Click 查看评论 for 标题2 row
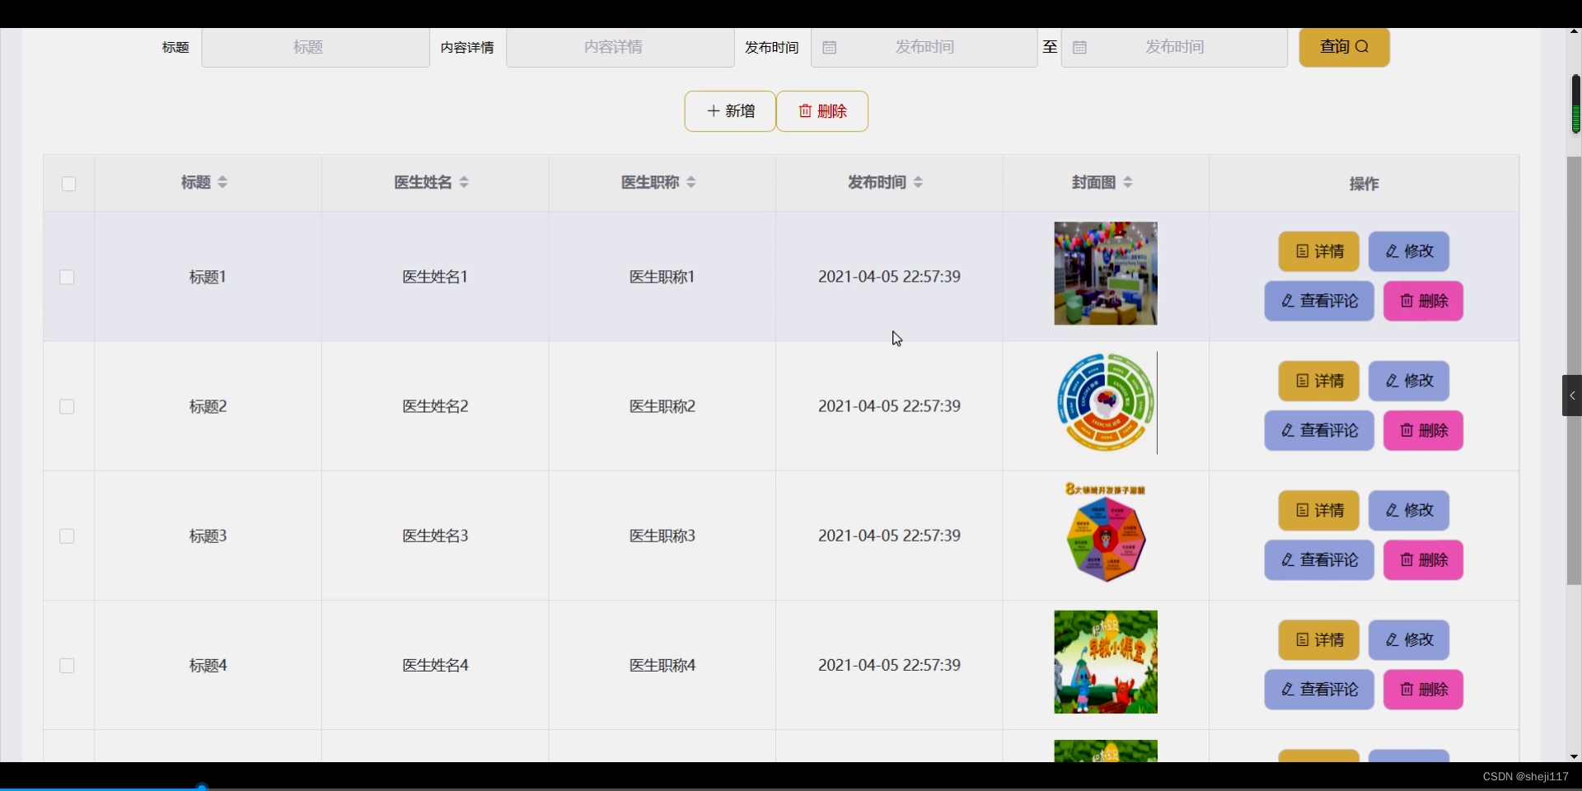 1319,430
